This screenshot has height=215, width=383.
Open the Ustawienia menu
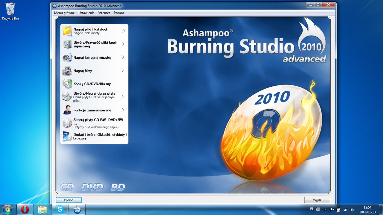[86, 13]
